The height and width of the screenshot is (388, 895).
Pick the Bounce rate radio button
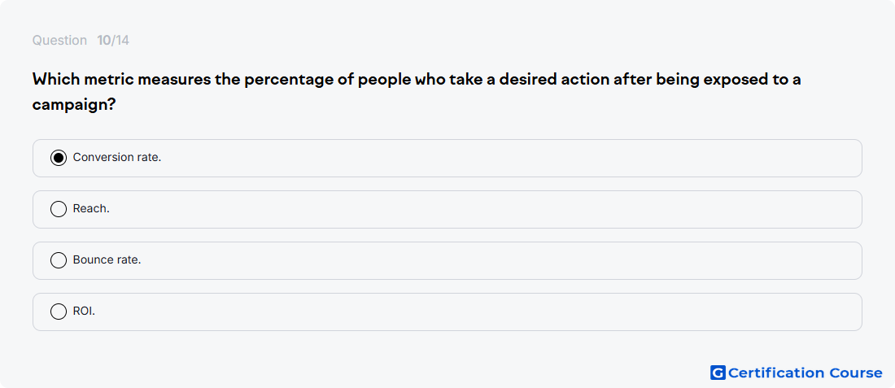[59, 261]
